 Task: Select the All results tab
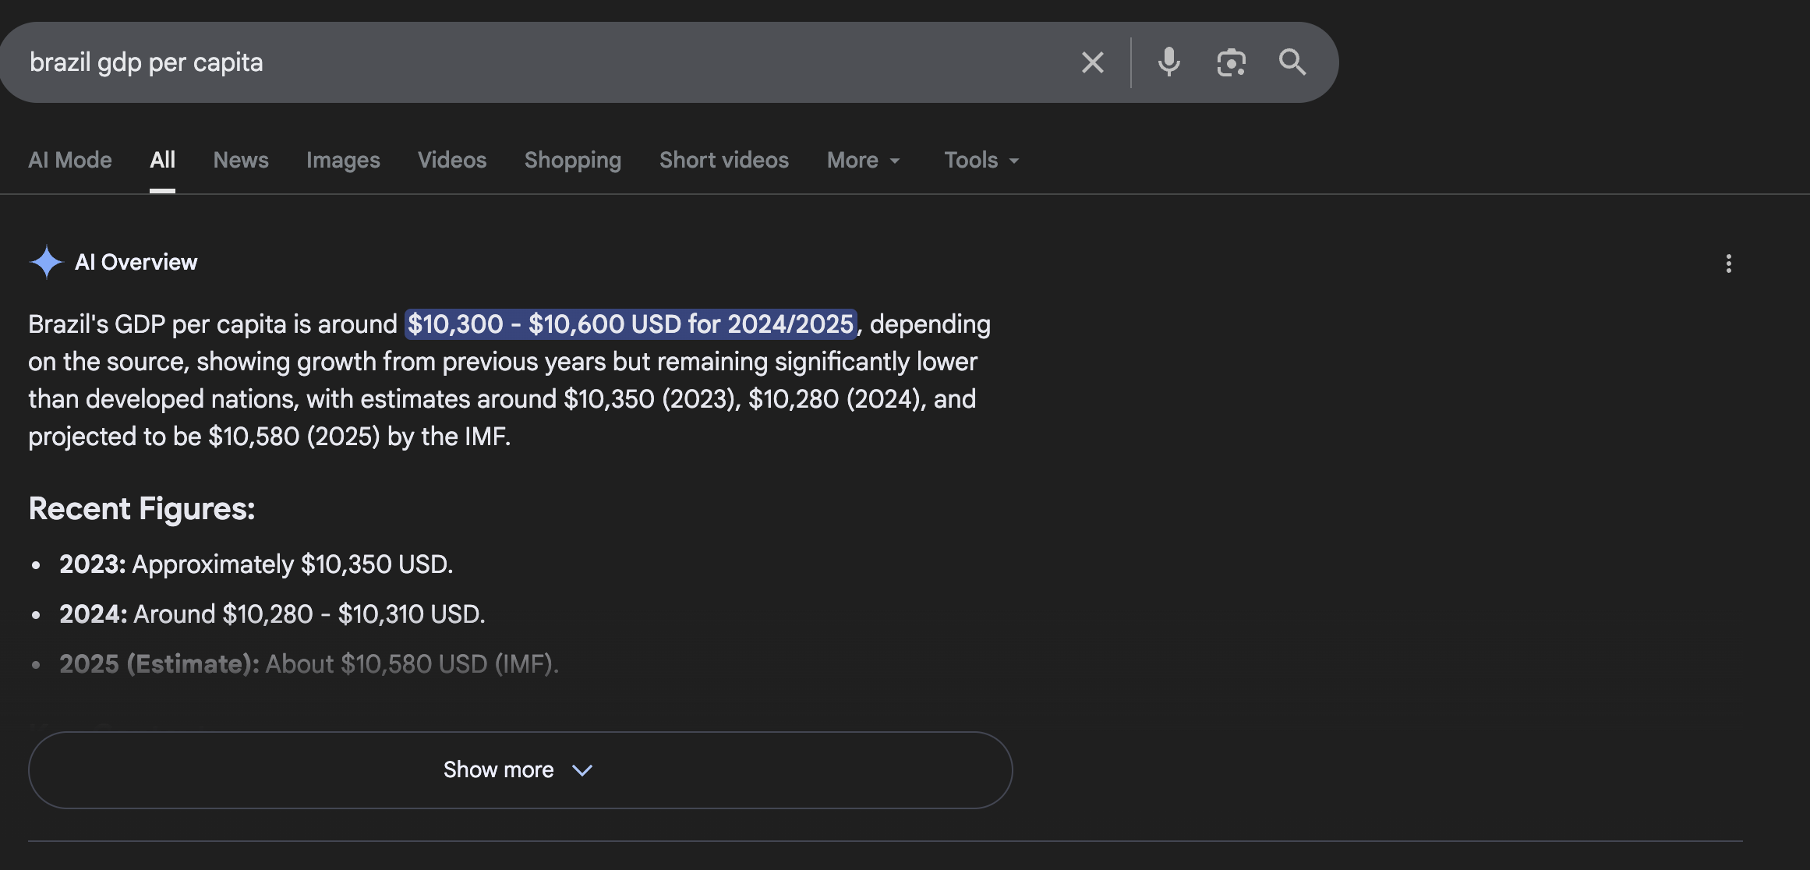coord(162,161)
